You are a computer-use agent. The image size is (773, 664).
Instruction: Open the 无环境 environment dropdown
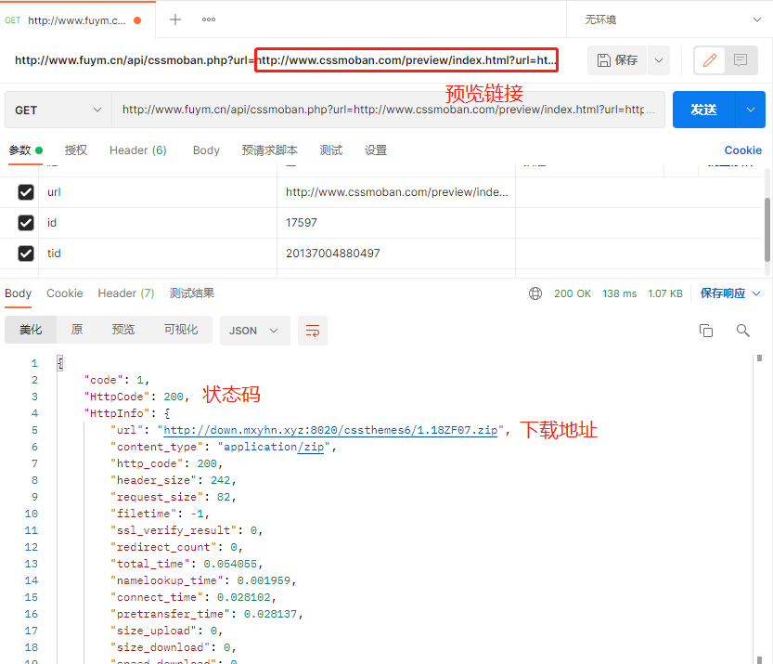672,20
